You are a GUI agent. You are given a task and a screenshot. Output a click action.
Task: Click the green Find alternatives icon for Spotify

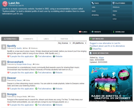[x=36, y=56]
